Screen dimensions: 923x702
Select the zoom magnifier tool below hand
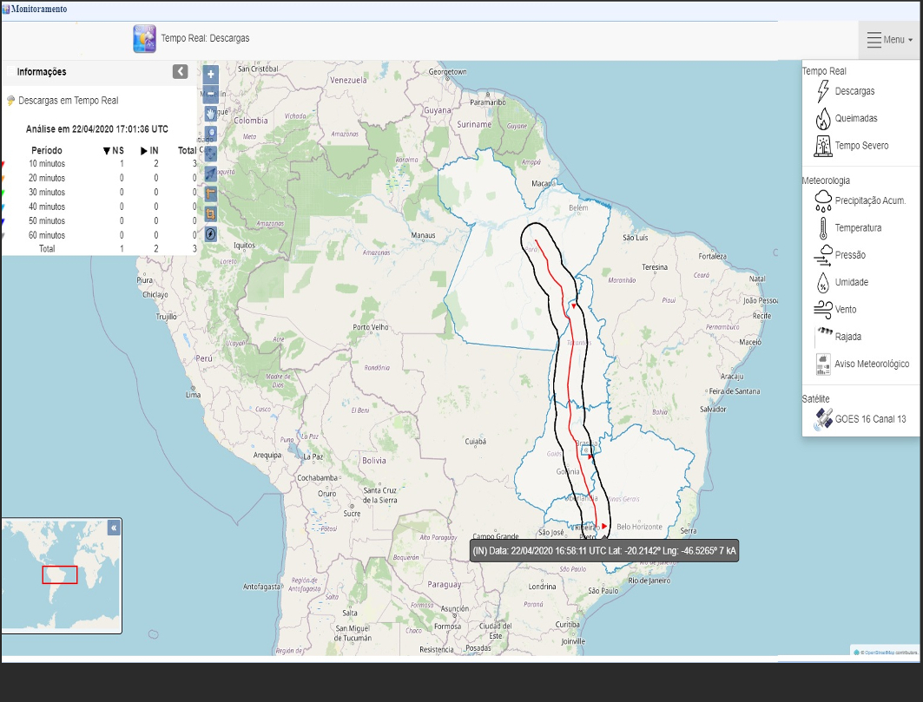tap(211, 134)
